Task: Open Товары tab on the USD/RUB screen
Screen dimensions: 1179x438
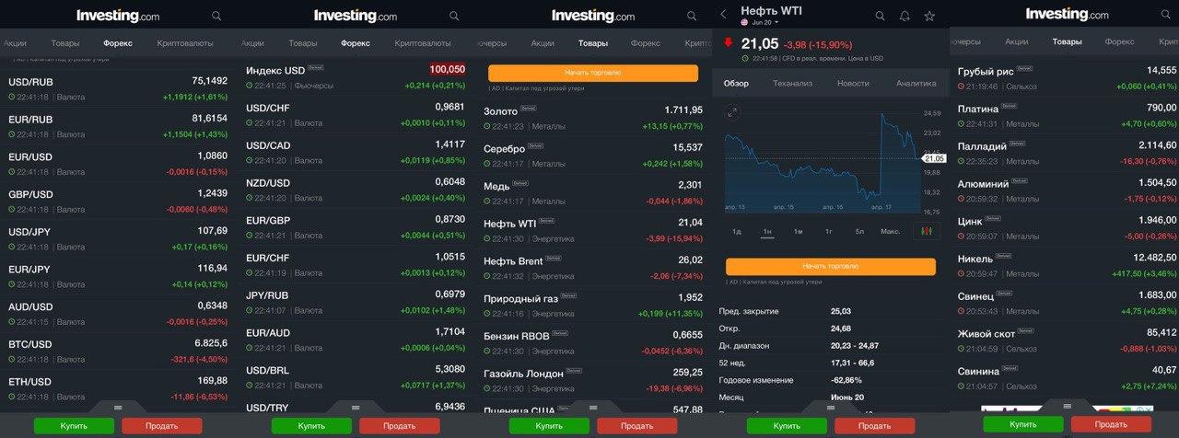Action: [x=64, y=43]
